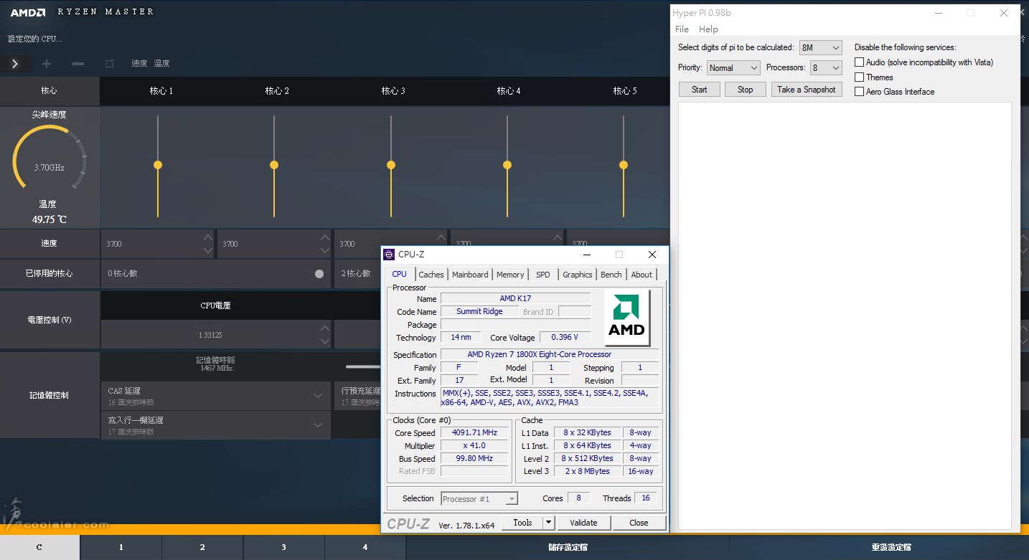Open the CAS 延遲 dropdown
Screen dimensions: 1029x560
click(215, 396)
